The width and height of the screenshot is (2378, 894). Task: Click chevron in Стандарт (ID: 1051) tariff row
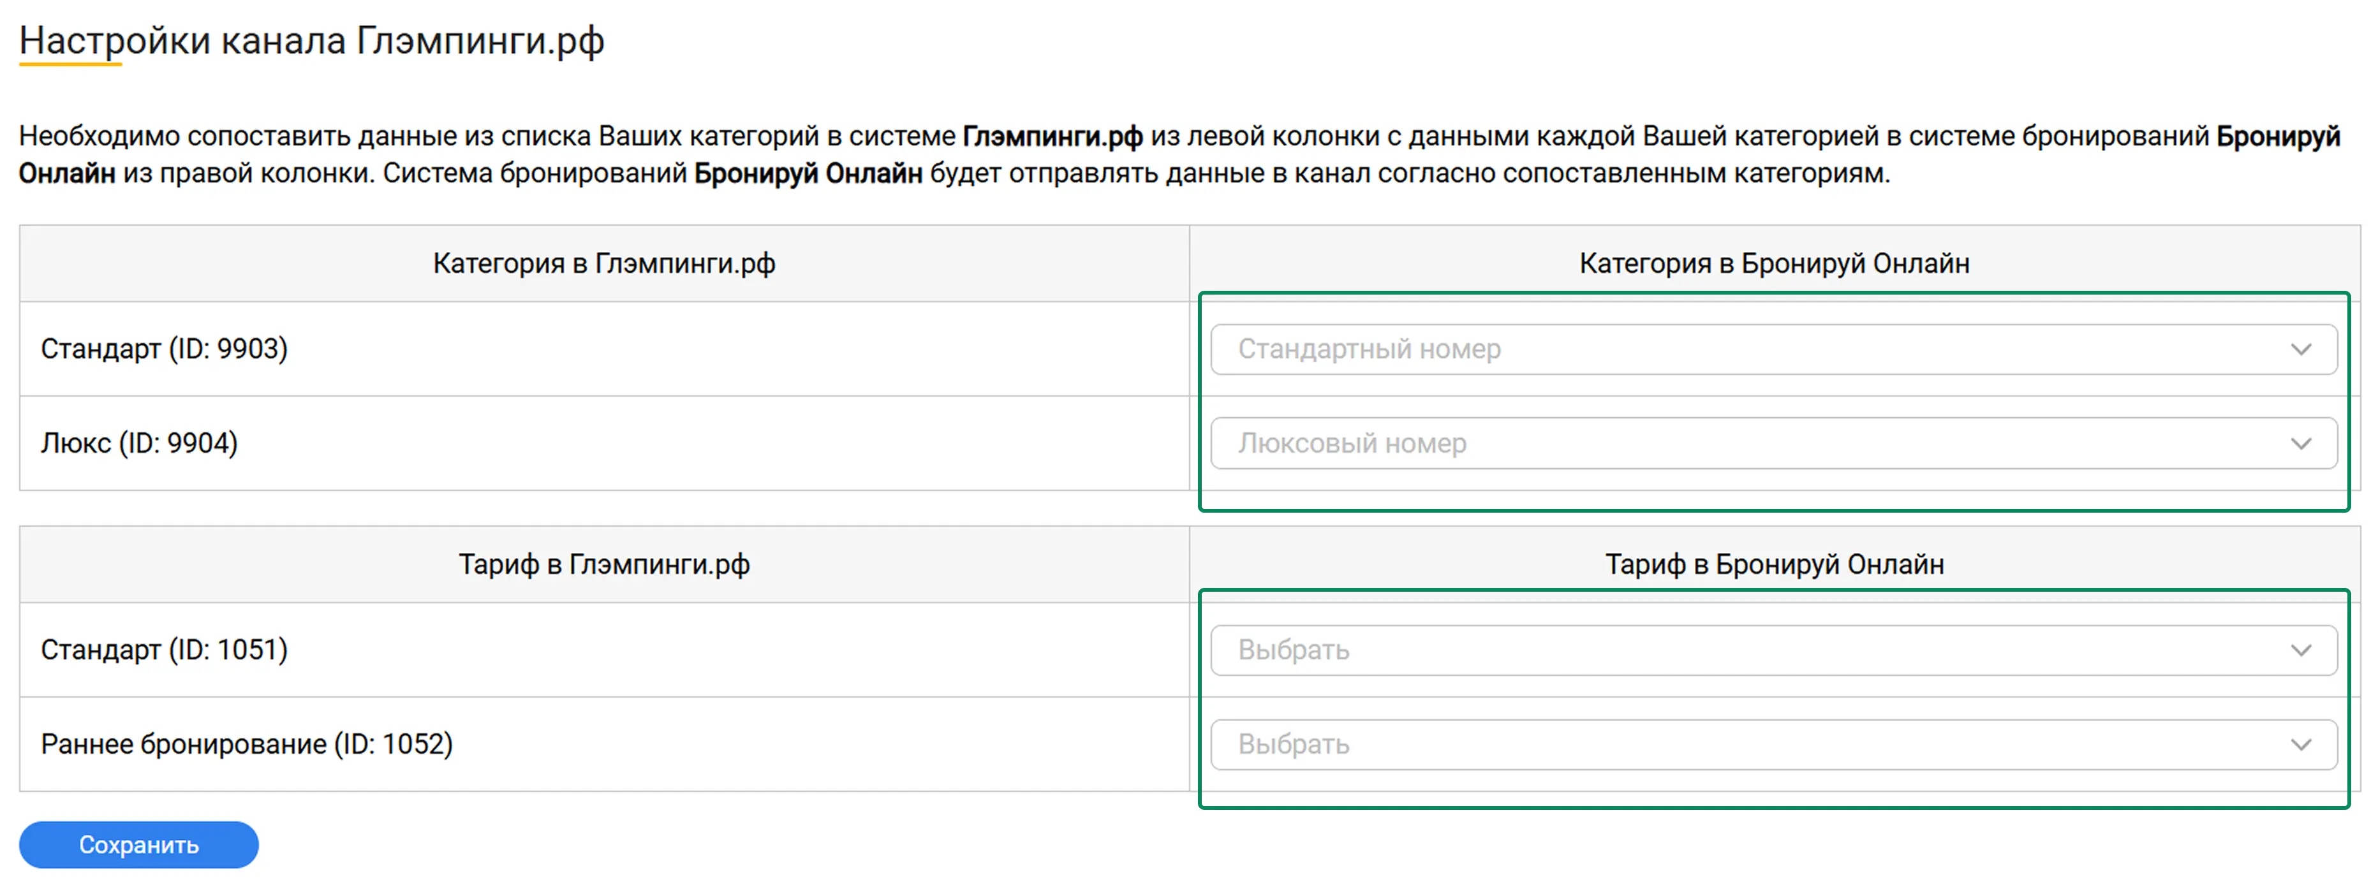2300,650
